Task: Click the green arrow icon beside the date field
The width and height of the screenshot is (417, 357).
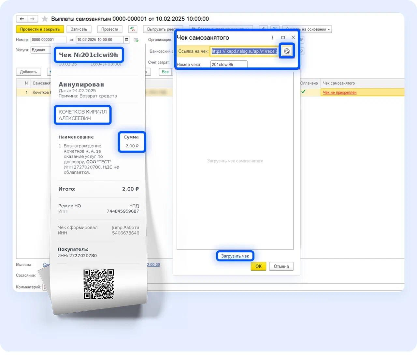Action: tap(137, 39)
